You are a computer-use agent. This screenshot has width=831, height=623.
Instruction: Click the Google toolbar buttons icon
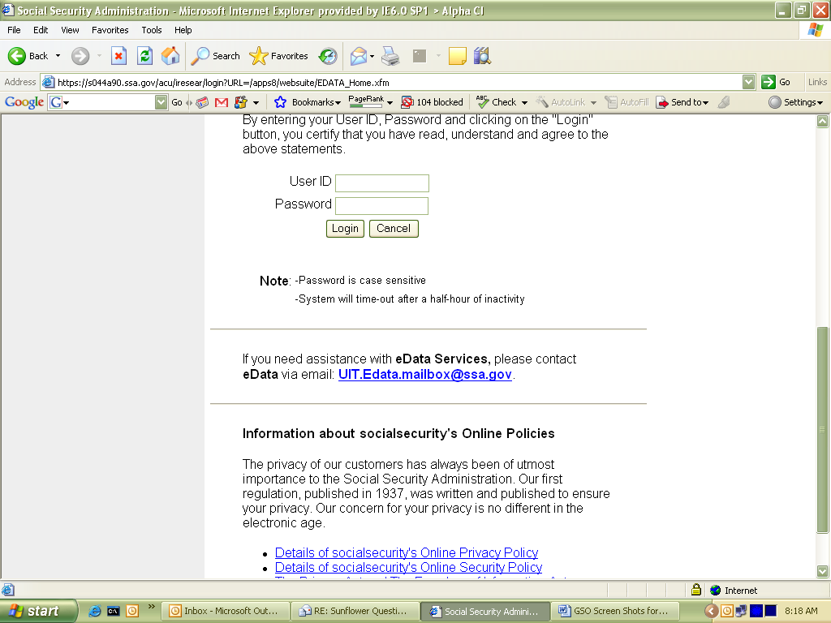point(240,102)
